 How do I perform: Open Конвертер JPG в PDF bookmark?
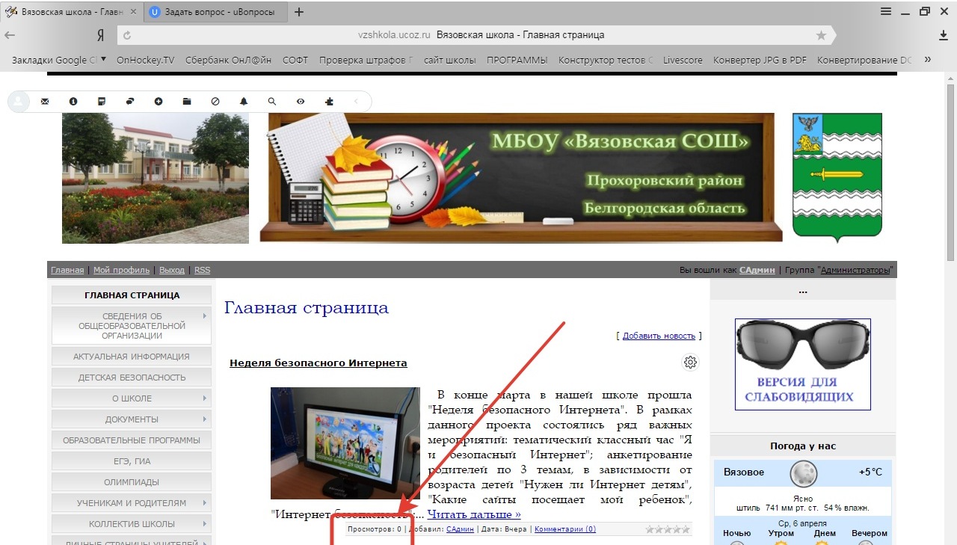[760, 60]
